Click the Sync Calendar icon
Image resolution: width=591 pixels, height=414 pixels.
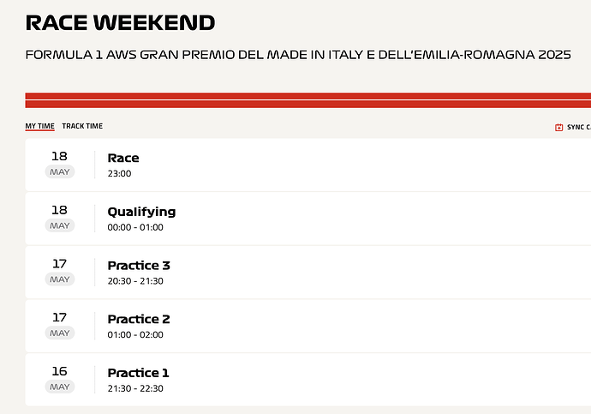coord(559,128)
